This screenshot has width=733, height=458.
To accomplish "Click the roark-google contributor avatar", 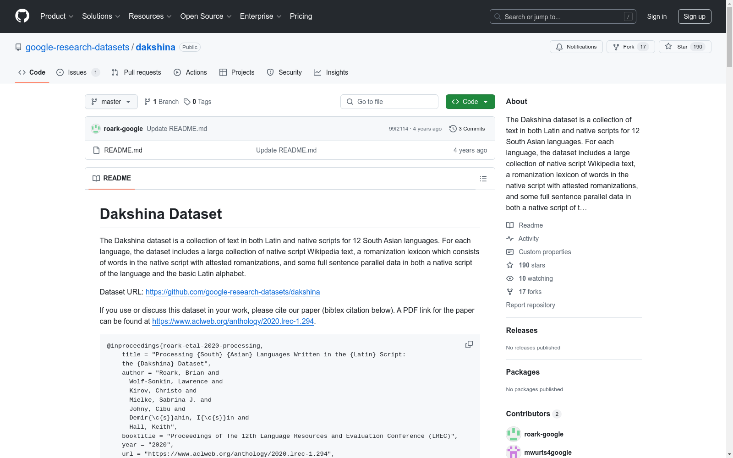I will pos(514,434).
